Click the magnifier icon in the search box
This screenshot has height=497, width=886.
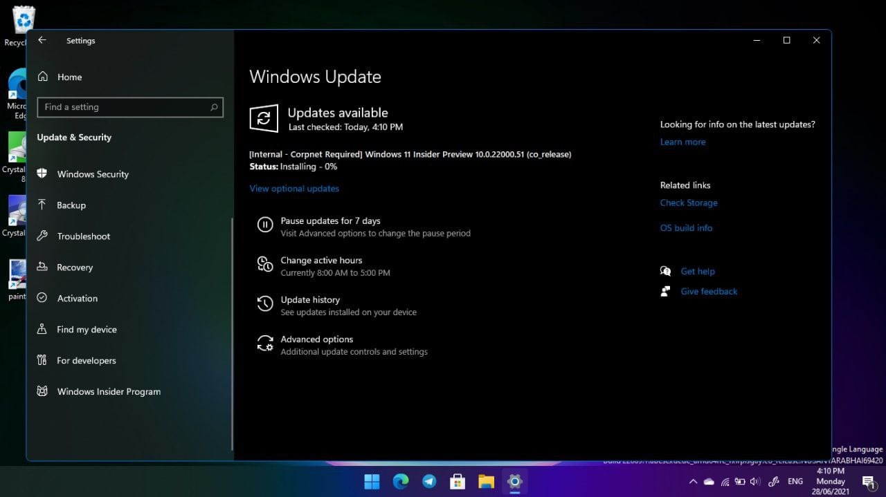pyautogui.click(x=214, y=107)
